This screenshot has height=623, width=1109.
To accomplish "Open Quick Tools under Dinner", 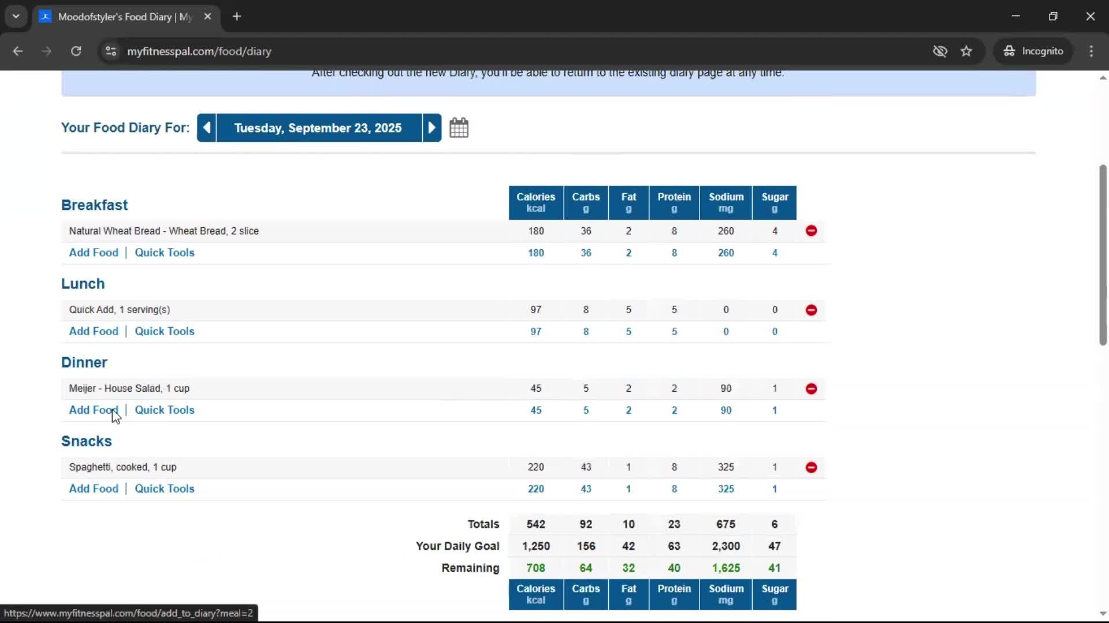I will (165, 410).
